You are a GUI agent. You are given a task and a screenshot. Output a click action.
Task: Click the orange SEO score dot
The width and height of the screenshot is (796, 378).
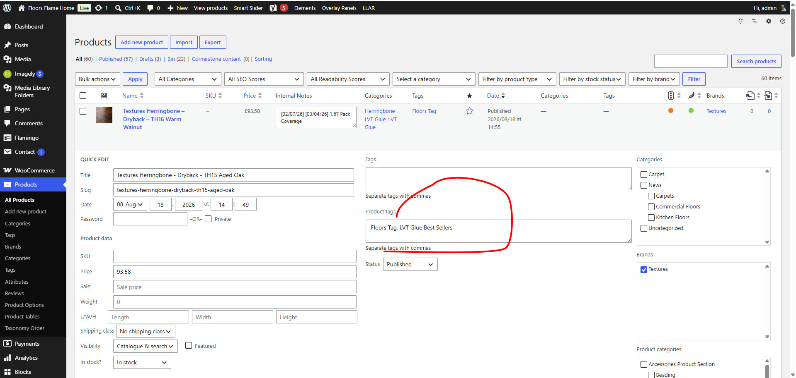(671, 110)
